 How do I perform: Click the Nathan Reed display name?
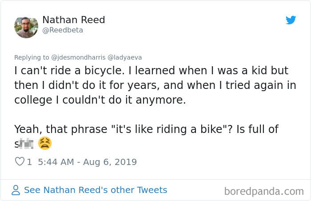(73, 20)
